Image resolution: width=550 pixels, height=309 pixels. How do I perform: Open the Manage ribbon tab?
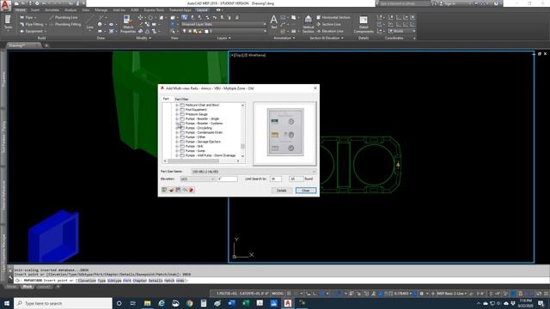point(101,10)
